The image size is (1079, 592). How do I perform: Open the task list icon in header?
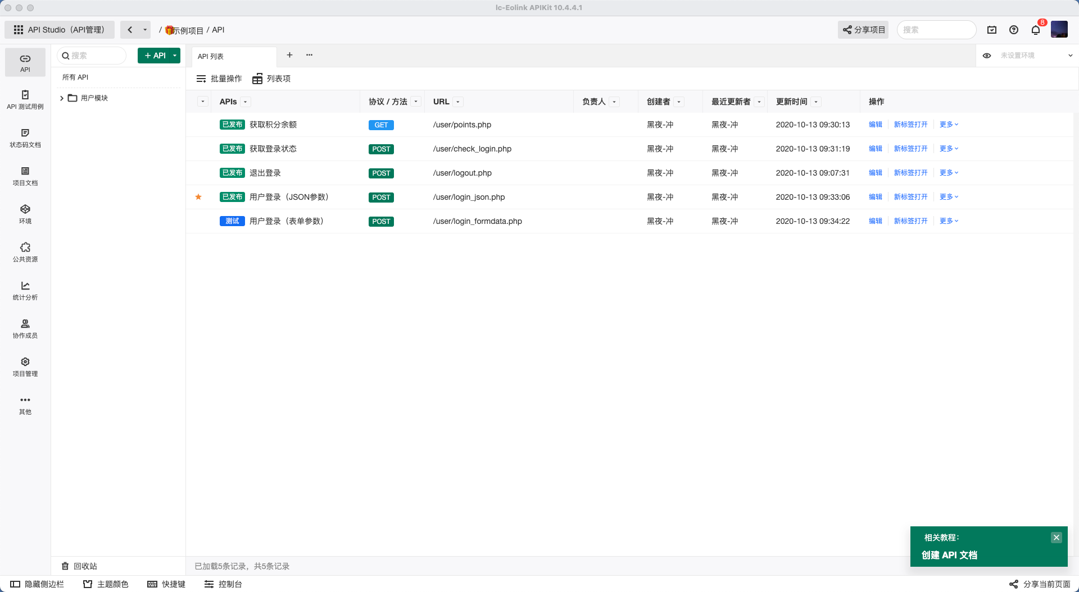(992, 30)
